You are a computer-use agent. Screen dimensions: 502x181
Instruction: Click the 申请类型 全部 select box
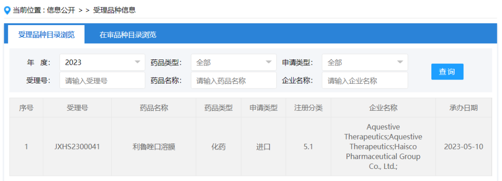[365, 62]
